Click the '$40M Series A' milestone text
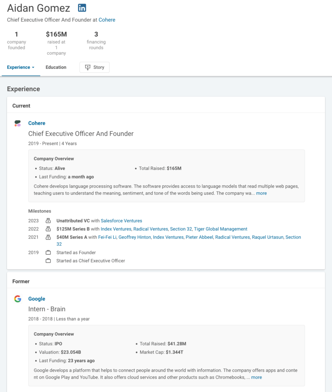Viewport: 332px width, 392px height. [72, 237]
